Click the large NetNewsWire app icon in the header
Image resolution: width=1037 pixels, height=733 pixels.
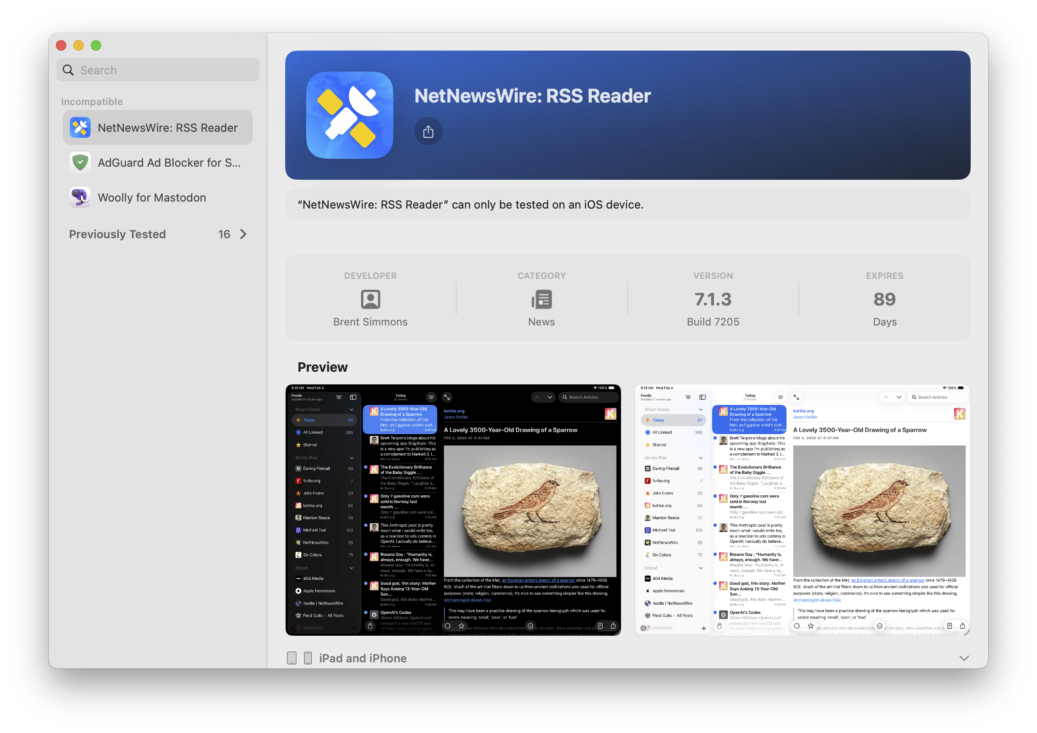point(350,115)
